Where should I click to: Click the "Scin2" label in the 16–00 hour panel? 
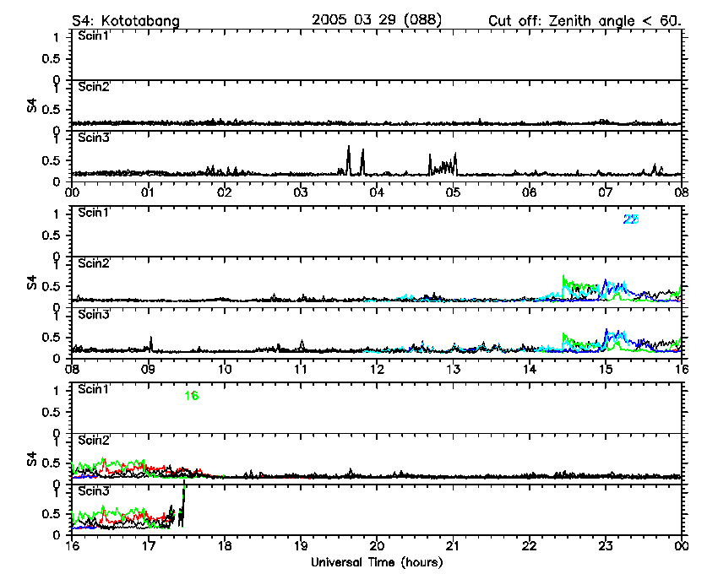point(94,441)
